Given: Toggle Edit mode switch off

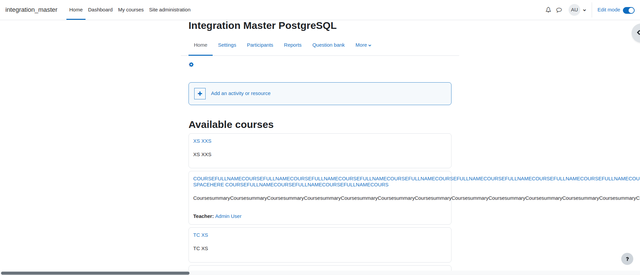Looking at the screenshot, I should pos(629,10).
